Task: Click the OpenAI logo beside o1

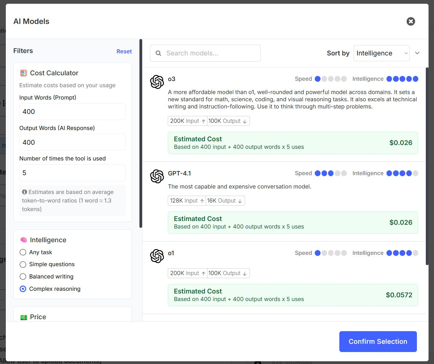Action: (157, 256)
